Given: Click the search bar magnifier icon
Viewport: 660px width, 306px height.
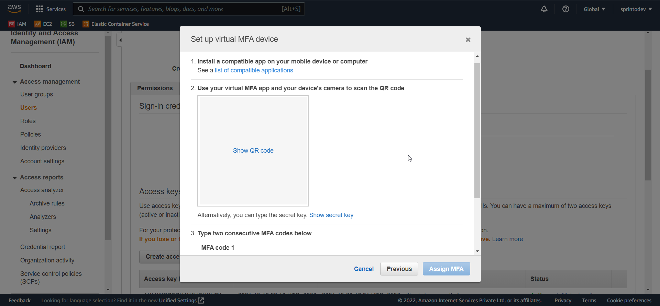Looking at the screenshot, I should pyautogui.click(x=81, y=9).
